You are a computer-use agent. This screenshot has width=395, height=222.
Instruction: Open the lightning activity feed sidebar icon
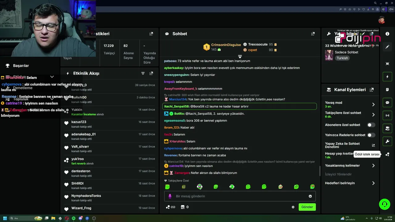click(387, 76)
